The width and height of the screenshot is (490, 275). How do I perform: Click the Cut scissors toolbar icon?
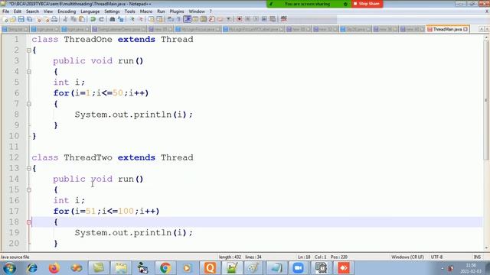coord(65,19)
